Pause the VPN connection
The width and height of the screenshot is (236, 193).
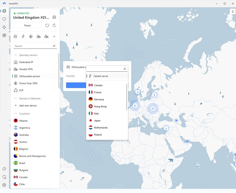click(27, 25)
